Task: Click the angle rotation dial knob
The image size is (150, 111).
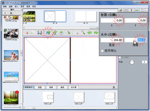Action: (132, 62)
